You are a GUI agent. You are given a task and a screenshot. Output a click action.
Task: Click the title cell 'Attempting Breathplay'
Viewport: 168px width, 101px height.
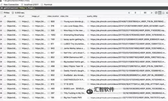click(74, 35)
